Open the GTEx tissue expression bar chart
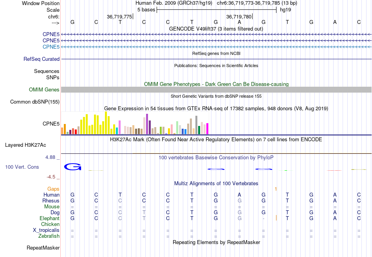This screenshot has height=257, width=372. [x=135, y=123]
